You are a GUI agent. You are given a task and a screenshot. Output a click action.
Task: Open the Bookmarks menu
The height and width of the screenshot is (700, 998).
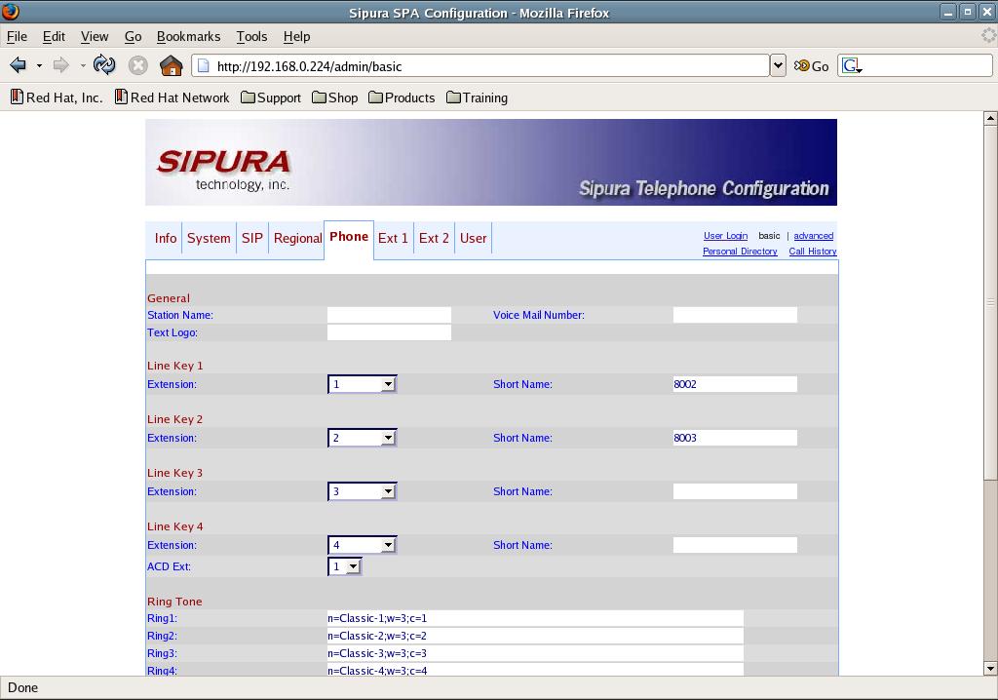pos(188,36)
